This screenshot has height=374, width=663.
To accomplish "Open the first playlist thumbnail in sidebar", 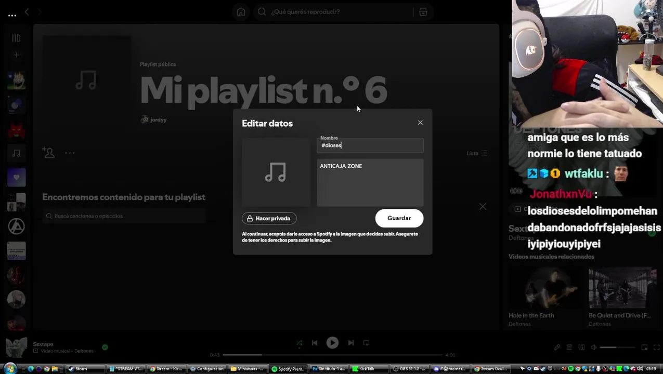I will [x=16, y=81].
